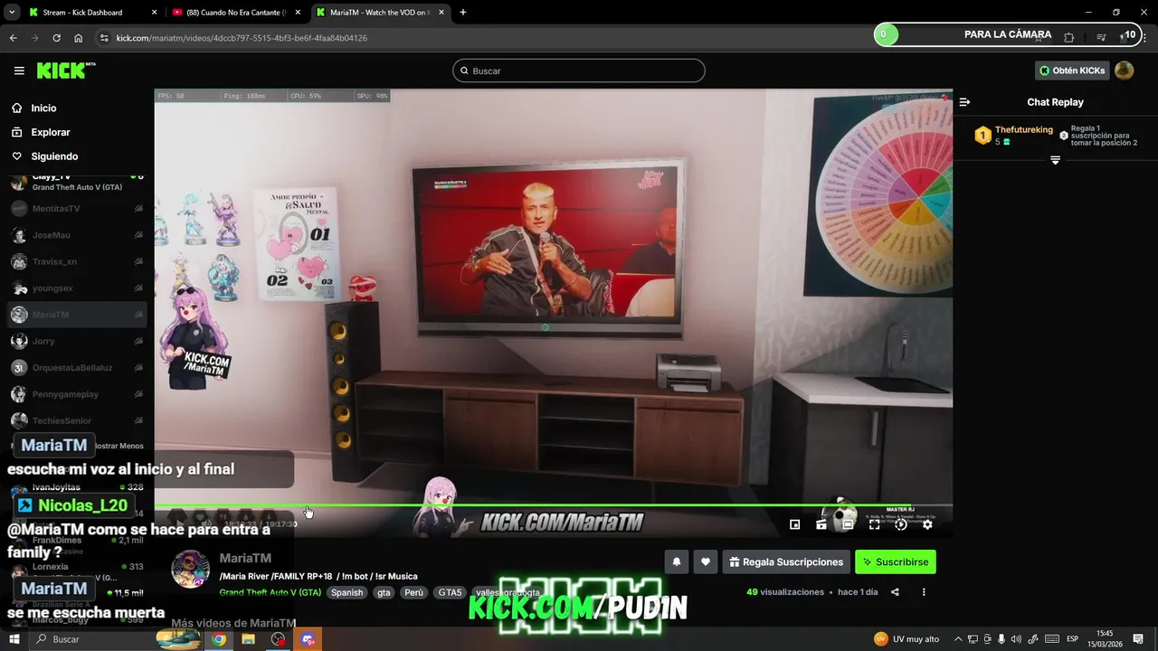
Task: Open user profile avatar menu
Action: click(1125, 71)
